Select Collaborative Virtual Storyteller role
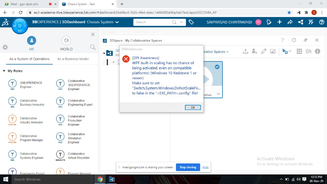This screenshot has width=327, height=184. point(73,156)
